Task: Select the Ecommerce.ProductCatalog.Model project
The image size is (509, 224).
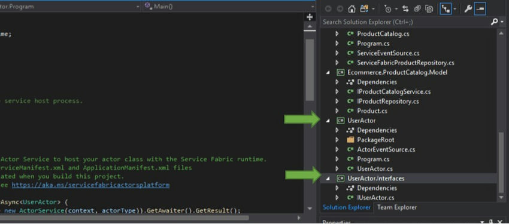Action: 397,72
